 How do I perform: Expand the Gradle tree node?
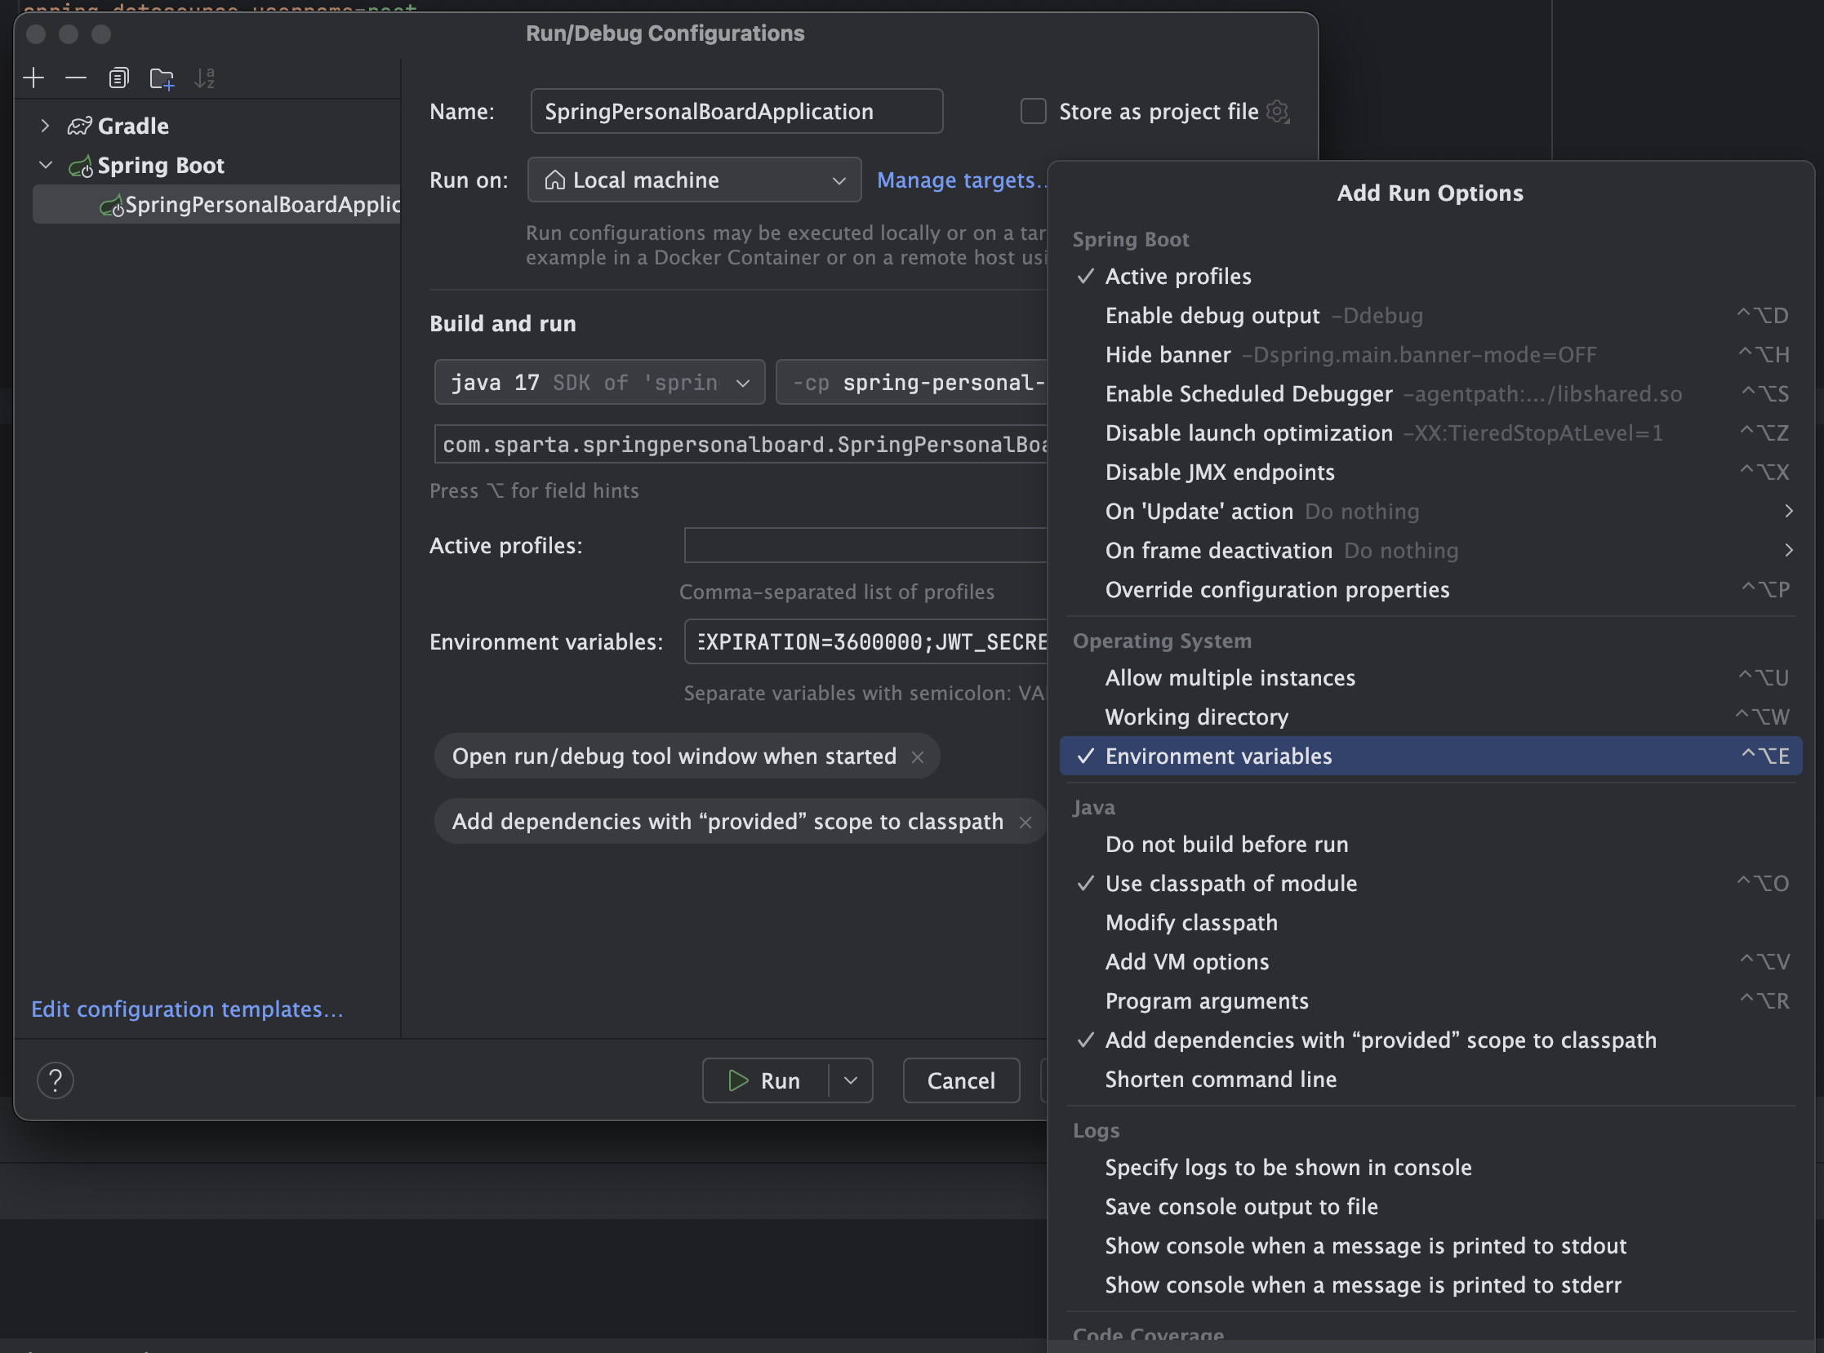(x=45, y=126)
